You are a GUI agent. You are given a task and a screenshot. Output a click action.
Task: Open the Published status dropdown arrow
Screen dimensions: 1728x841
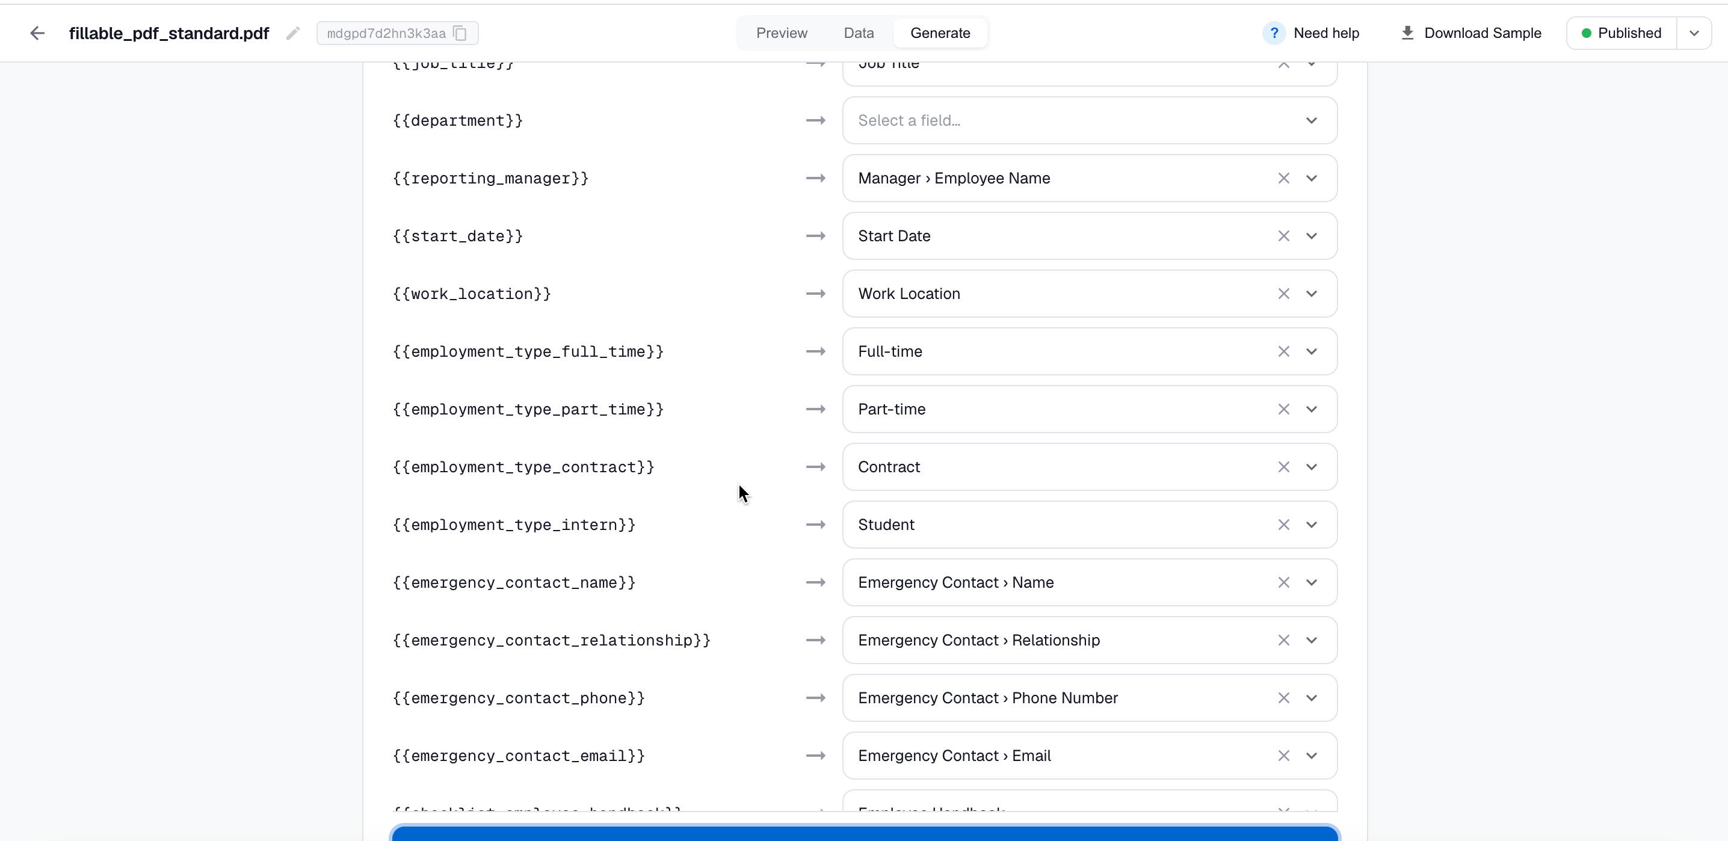(1694, 33)
